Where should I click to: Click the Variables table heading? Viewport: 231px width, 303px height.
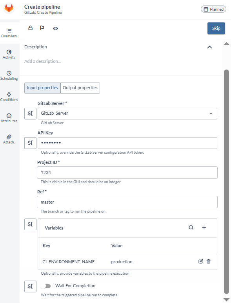[54, 228]
